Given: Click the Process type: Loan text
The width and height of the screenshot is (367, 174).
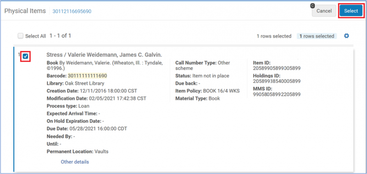Looking at the screenshot, I should pos(68,106).
